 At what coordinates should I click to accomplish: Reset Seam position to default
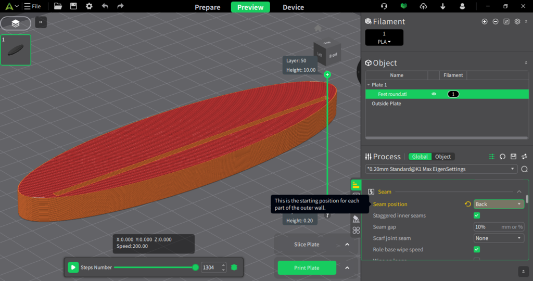pos(468,204)
